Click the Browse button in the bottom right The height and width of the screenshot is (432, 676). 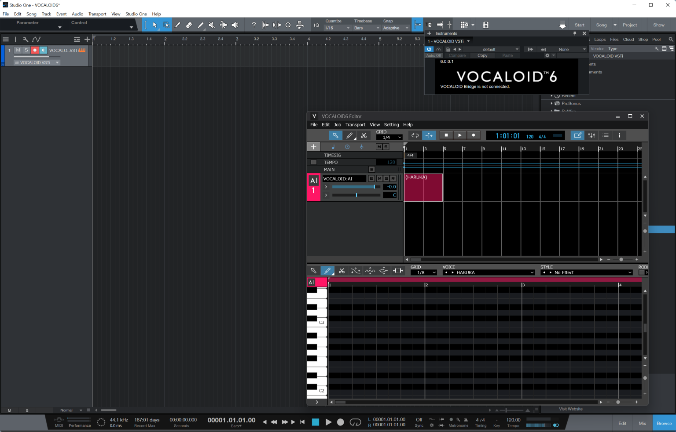(664, 423)
